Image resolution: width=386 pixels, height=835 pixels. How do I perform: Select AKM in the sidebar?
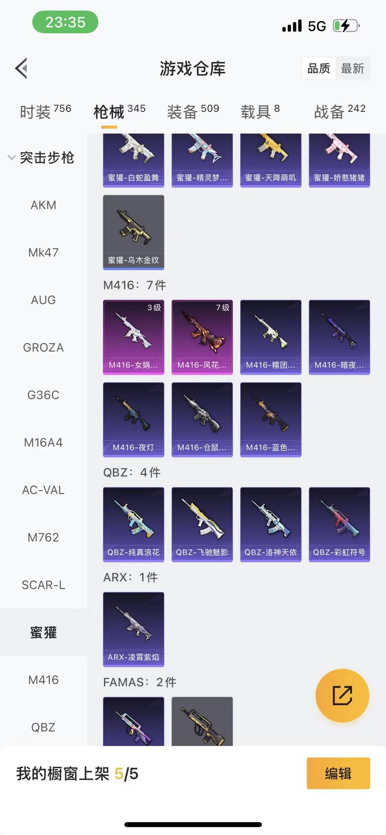[44, 205]
